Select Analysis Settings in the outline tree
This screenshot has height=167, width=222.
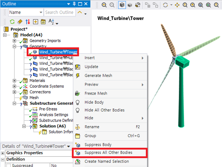coord(53,115)
